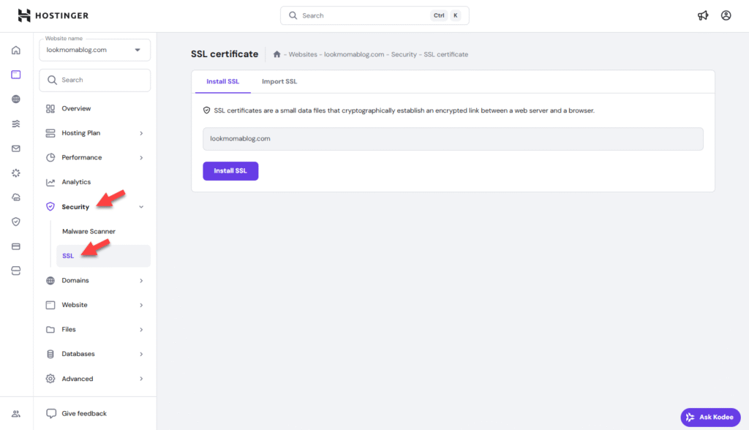
Task: Select the Install SSL tab
Action: pyautogui.click(x=222, y=82)
